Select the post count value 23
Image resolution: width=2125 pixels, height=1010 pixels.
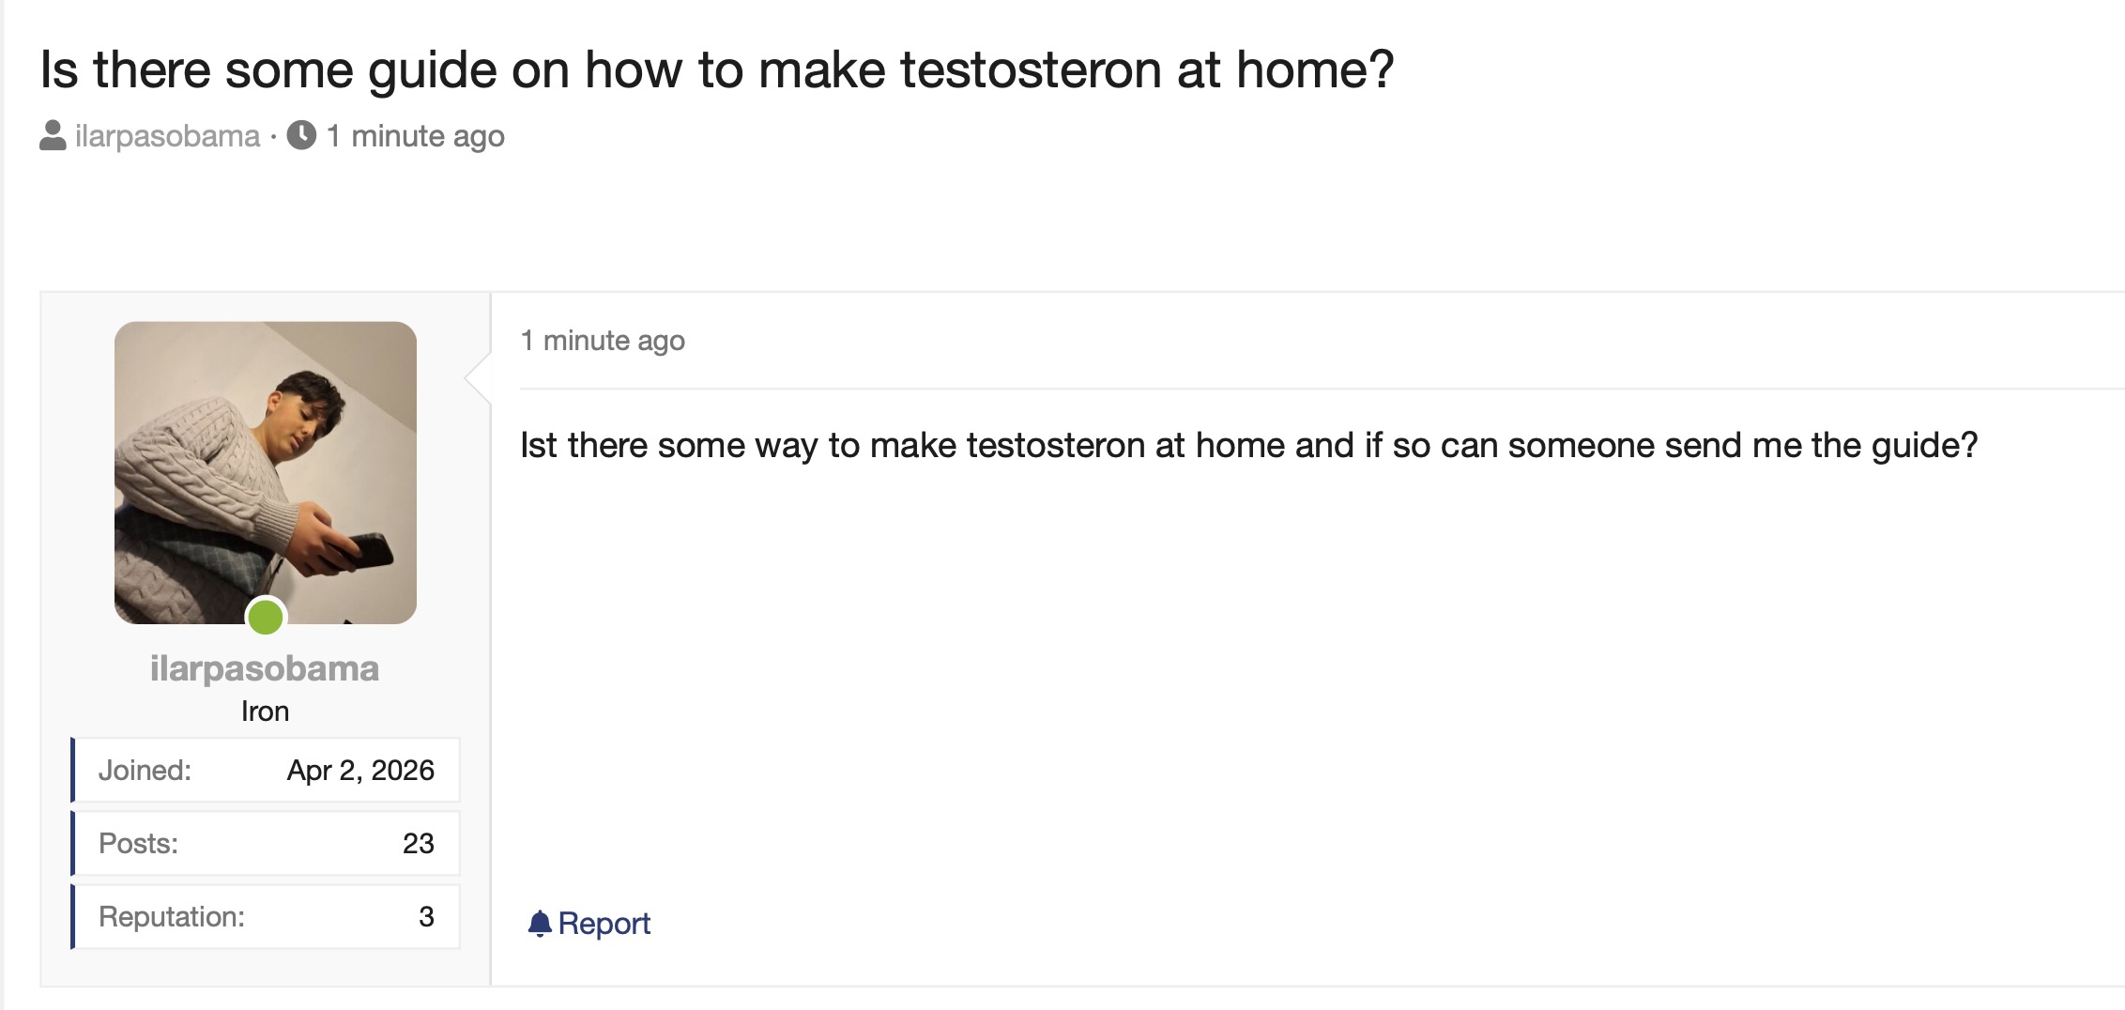pyautogui.click(x=419, y=844)
